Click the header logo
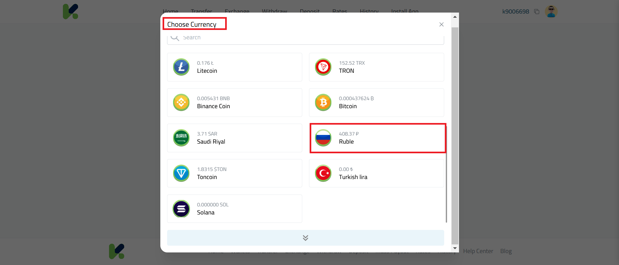The height and width of the screenshot is (265, 619). click(71, 12)
